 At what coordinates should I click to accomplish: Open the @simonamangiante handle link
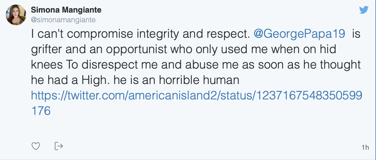pyautogui.click(x=63, y=20)
